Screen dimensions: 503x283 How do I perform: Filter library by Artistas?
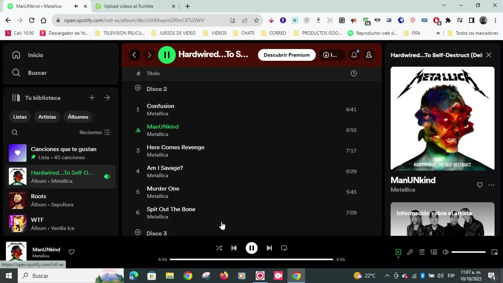(x=47, y=117)
